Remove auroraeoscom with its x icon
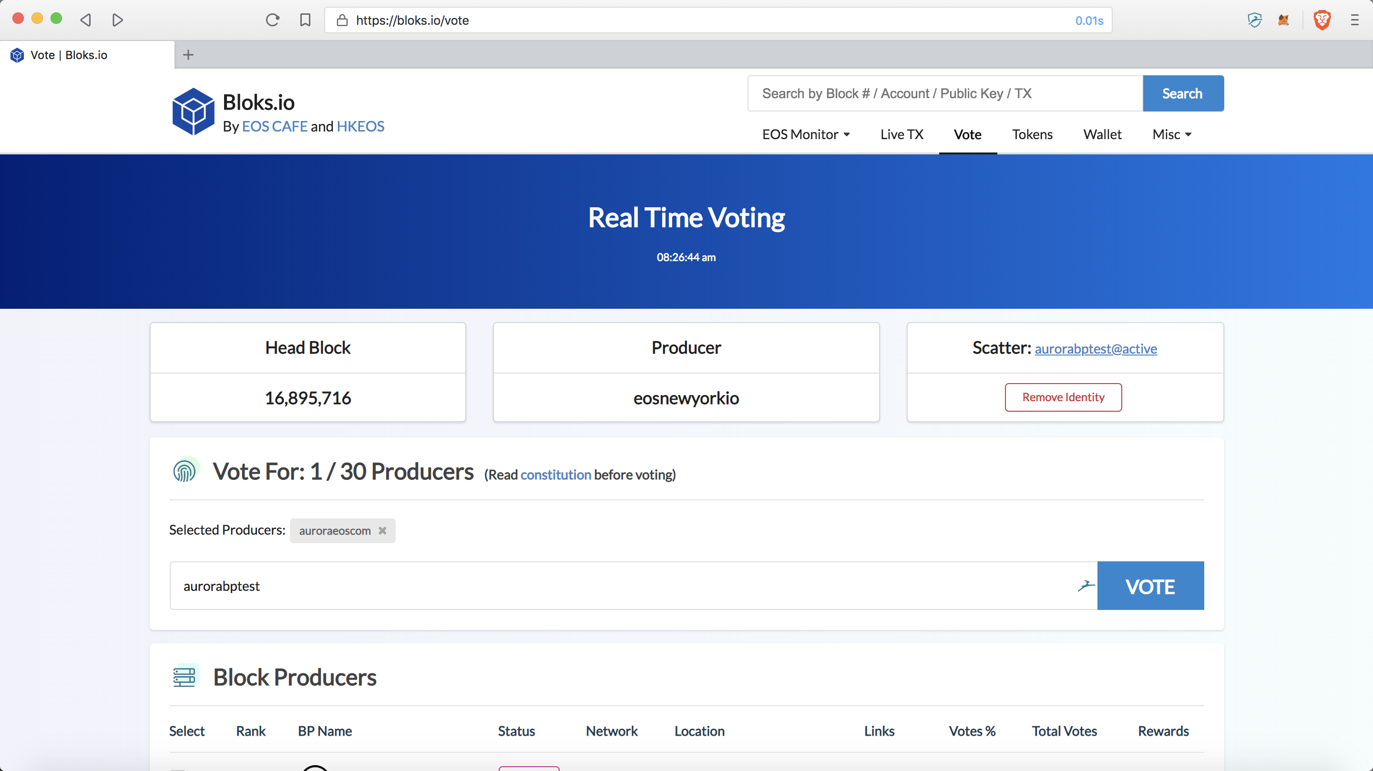 click(382, 531)
